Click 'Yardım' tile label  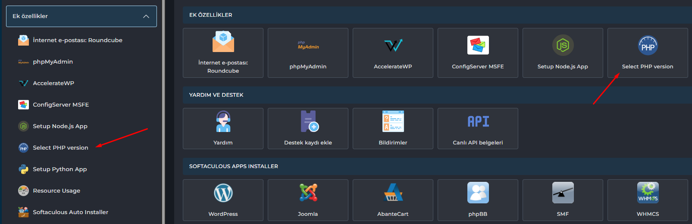[223, 143]
